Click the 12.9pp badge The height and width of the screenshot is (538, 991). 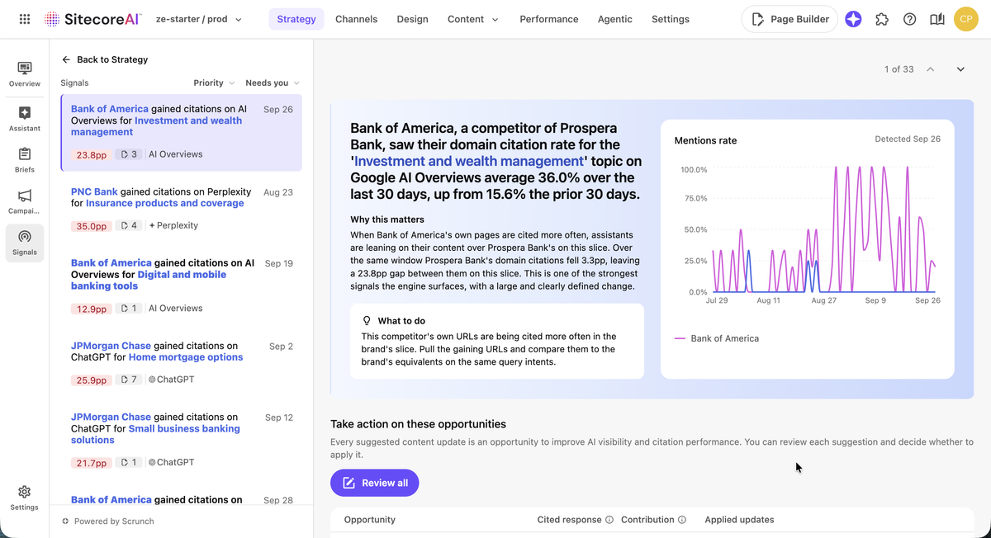91,309
